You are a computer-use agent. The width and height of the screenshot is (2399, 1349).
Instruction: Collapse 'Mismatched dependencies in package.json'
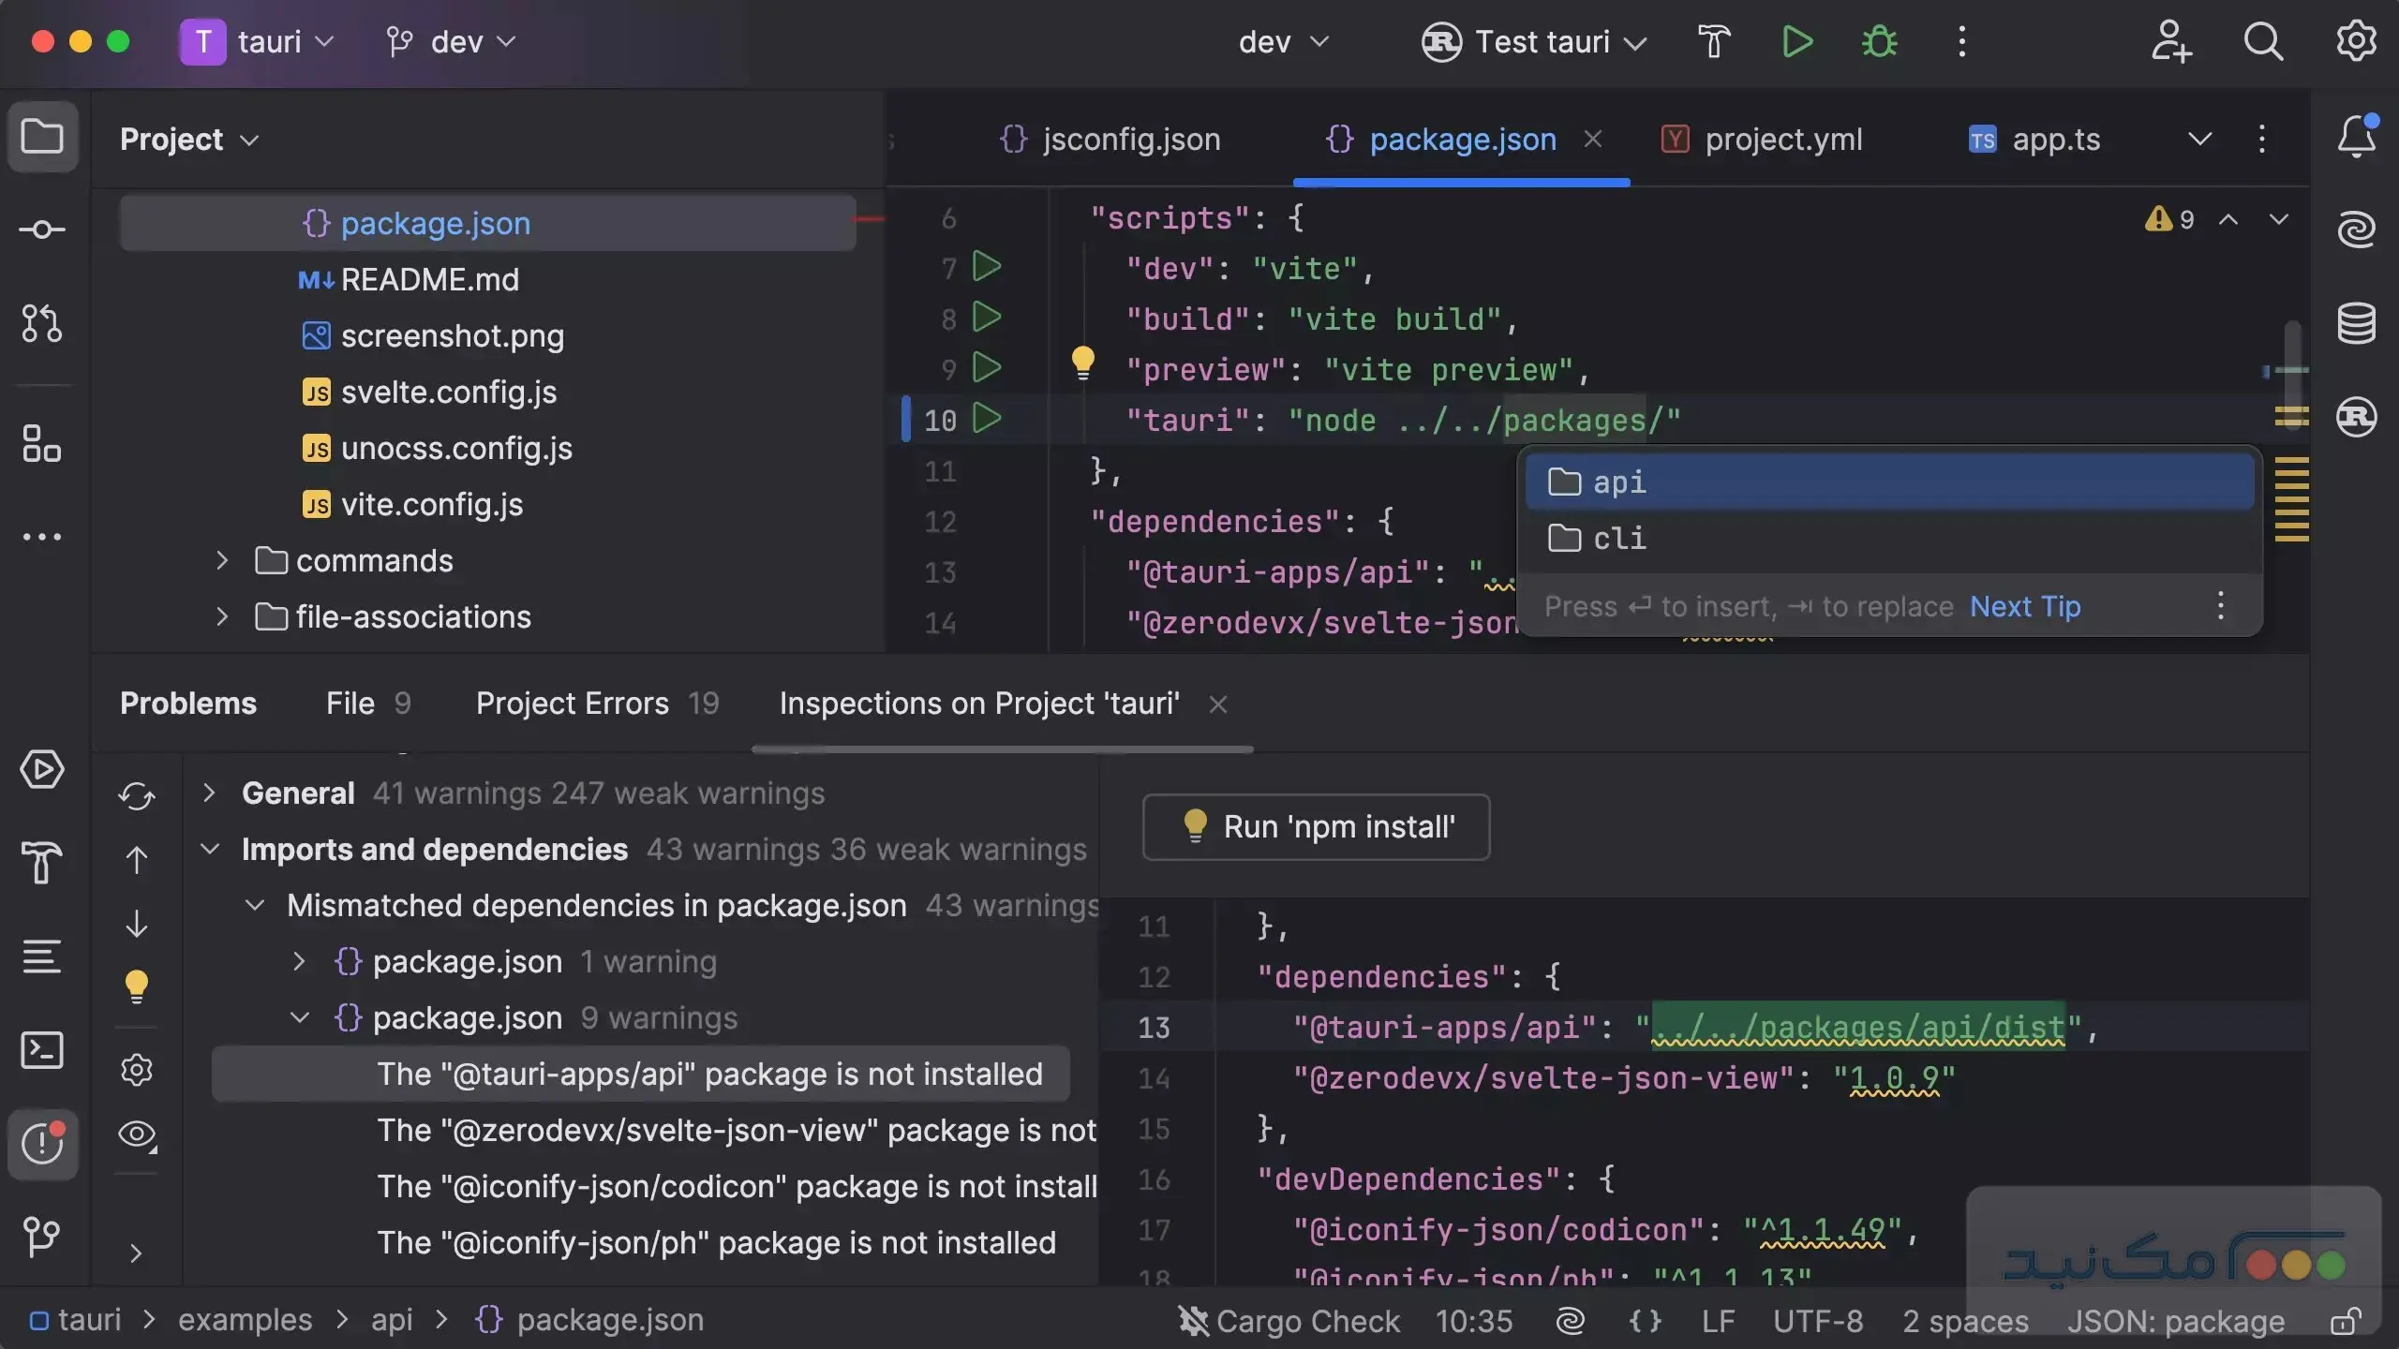(x=255, y=905)
